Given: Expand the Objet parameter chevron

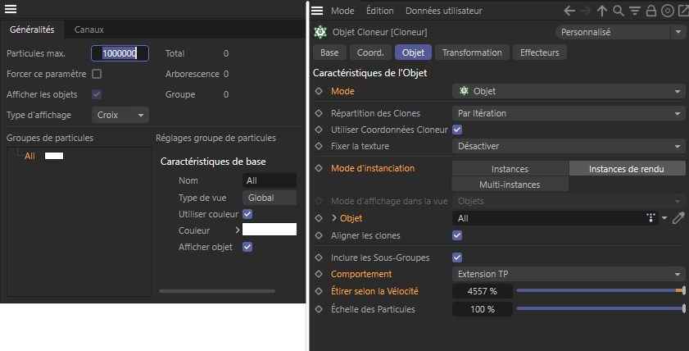Looking at the screenshot, I should tap(333, 219).
